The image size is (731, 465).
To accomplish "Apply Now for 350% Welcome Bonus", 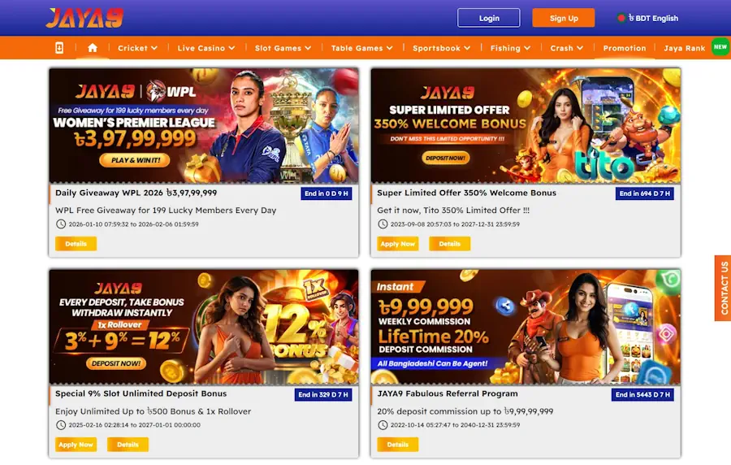I will [398, 243].
